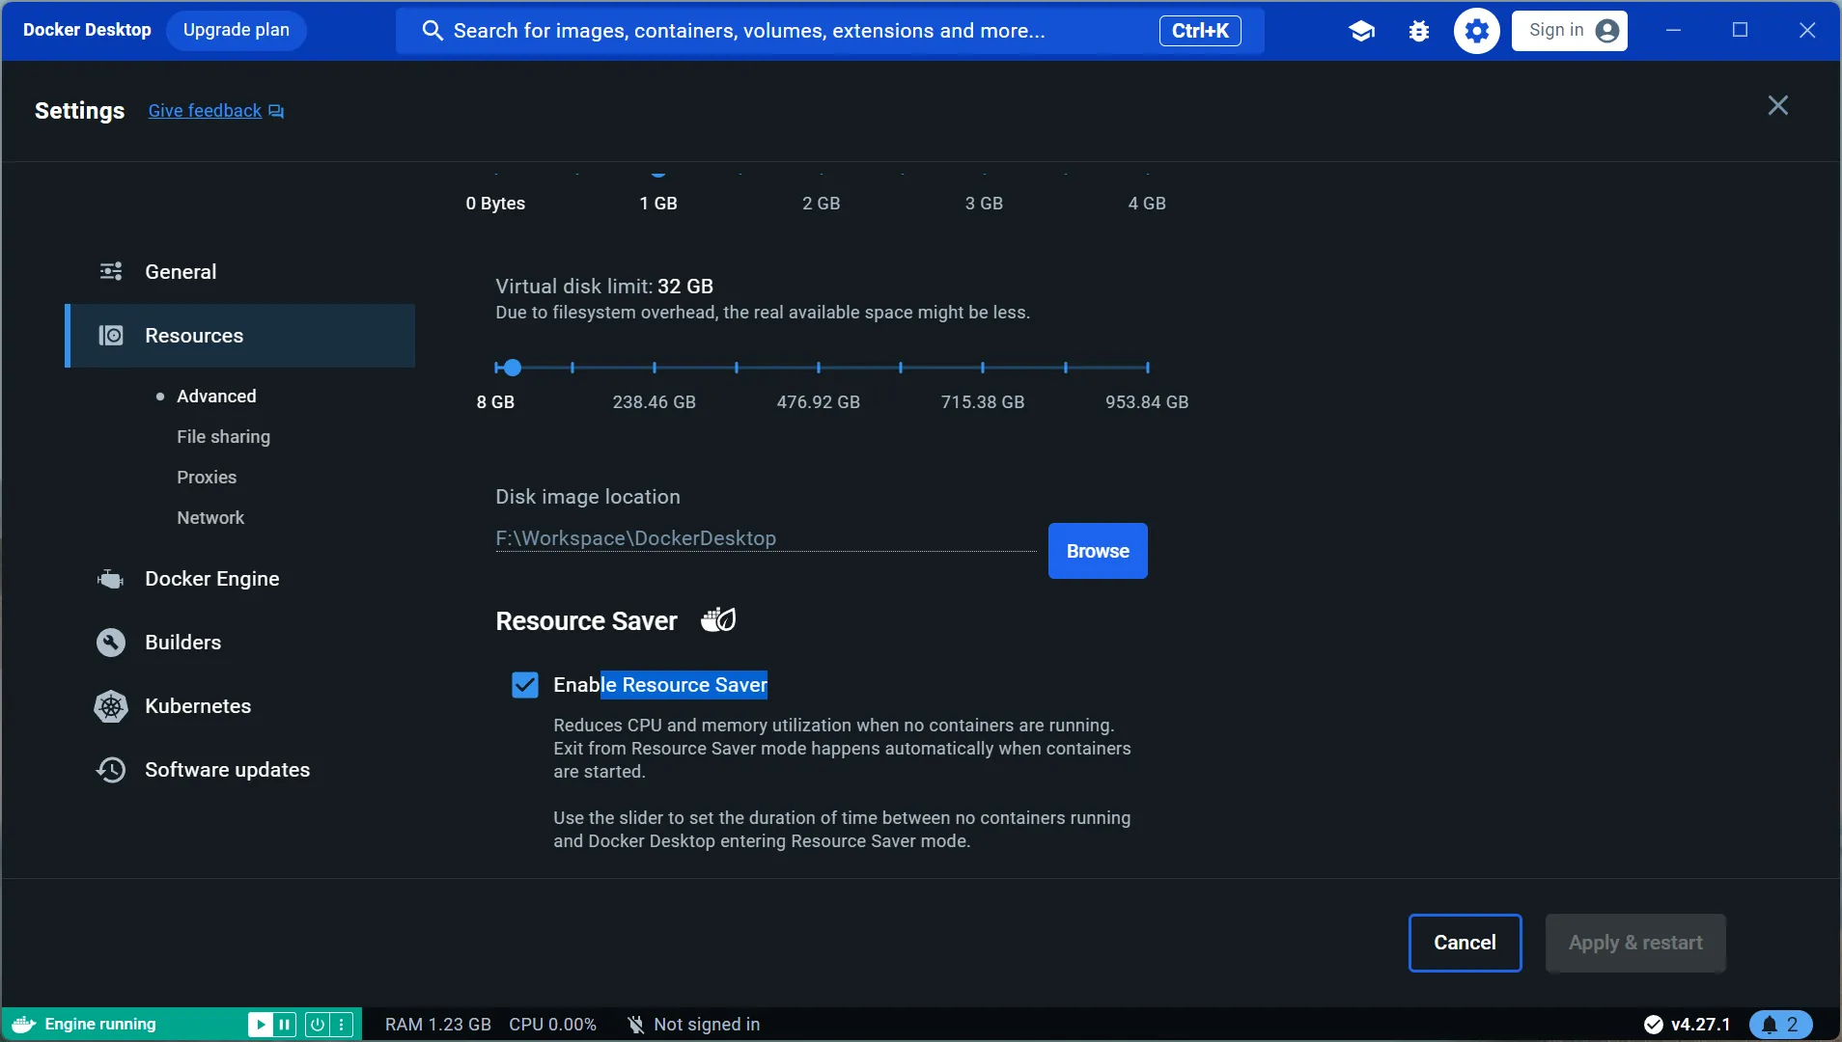The width and height of the screenshot is (1842, 1042).
Task: Click the disk image location field
Action: tap(766, 538)
